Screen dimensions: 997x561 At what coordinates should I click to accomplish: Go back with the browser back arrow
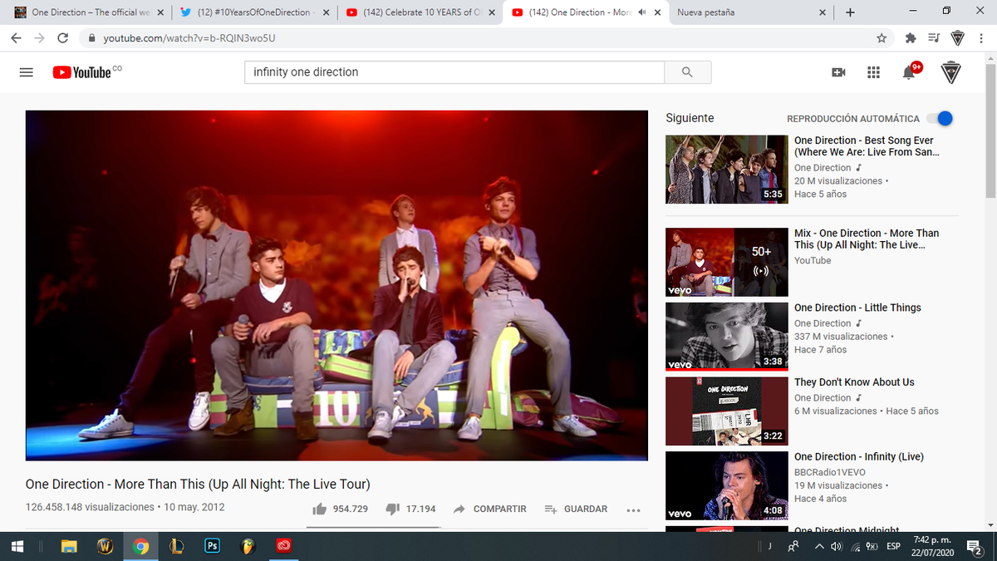tap(17, 38)
